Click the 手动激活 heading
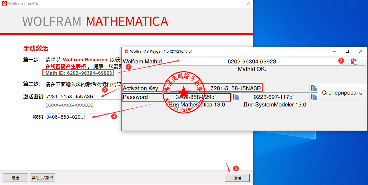This screenshot has width=368, height=185. (x=35, y=48)
